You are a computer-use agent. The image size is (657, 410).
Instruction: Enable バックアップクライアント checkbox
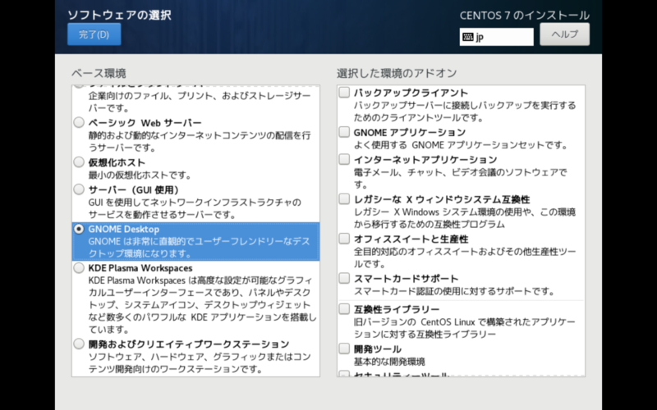coord(344,93)
